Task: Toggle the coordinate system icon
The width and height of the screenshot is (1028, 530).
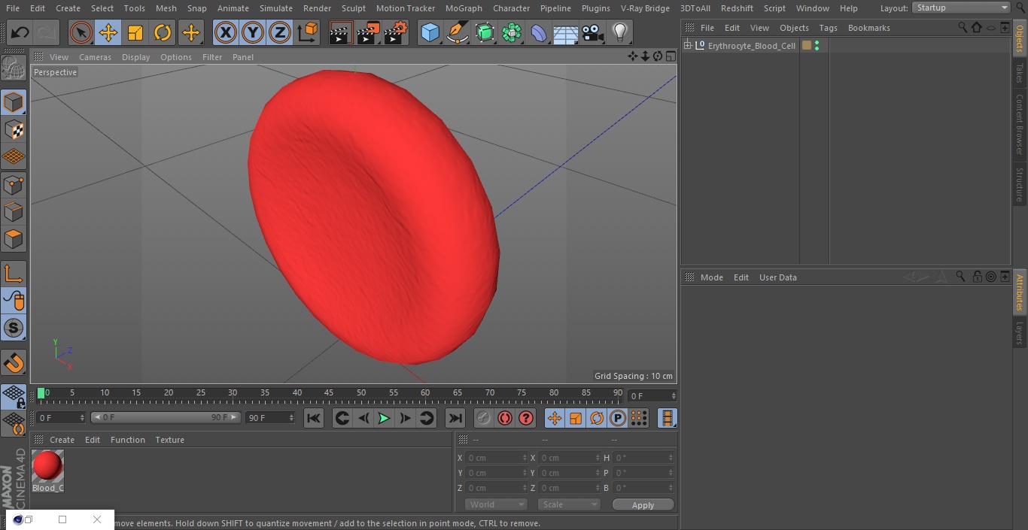Action: tap(308, 33)
